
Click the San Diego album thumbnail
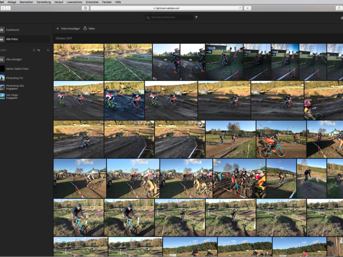(x=2, y=96)
